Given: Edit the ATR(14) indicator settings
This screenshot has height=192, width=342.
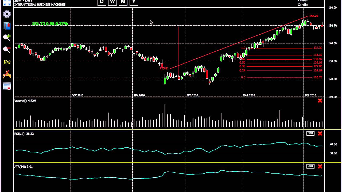Looking at the screenshot, I should (310, 166).
